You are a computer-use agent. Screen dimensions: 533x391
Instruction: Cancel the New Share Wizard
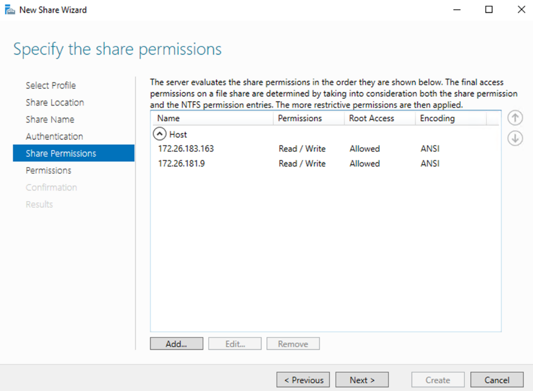tap(496, 379)
